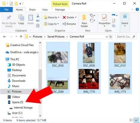Select Creative Cloud Files in sidebar
Viewport: 140px width, 123px height.
[x=20, y=45]
